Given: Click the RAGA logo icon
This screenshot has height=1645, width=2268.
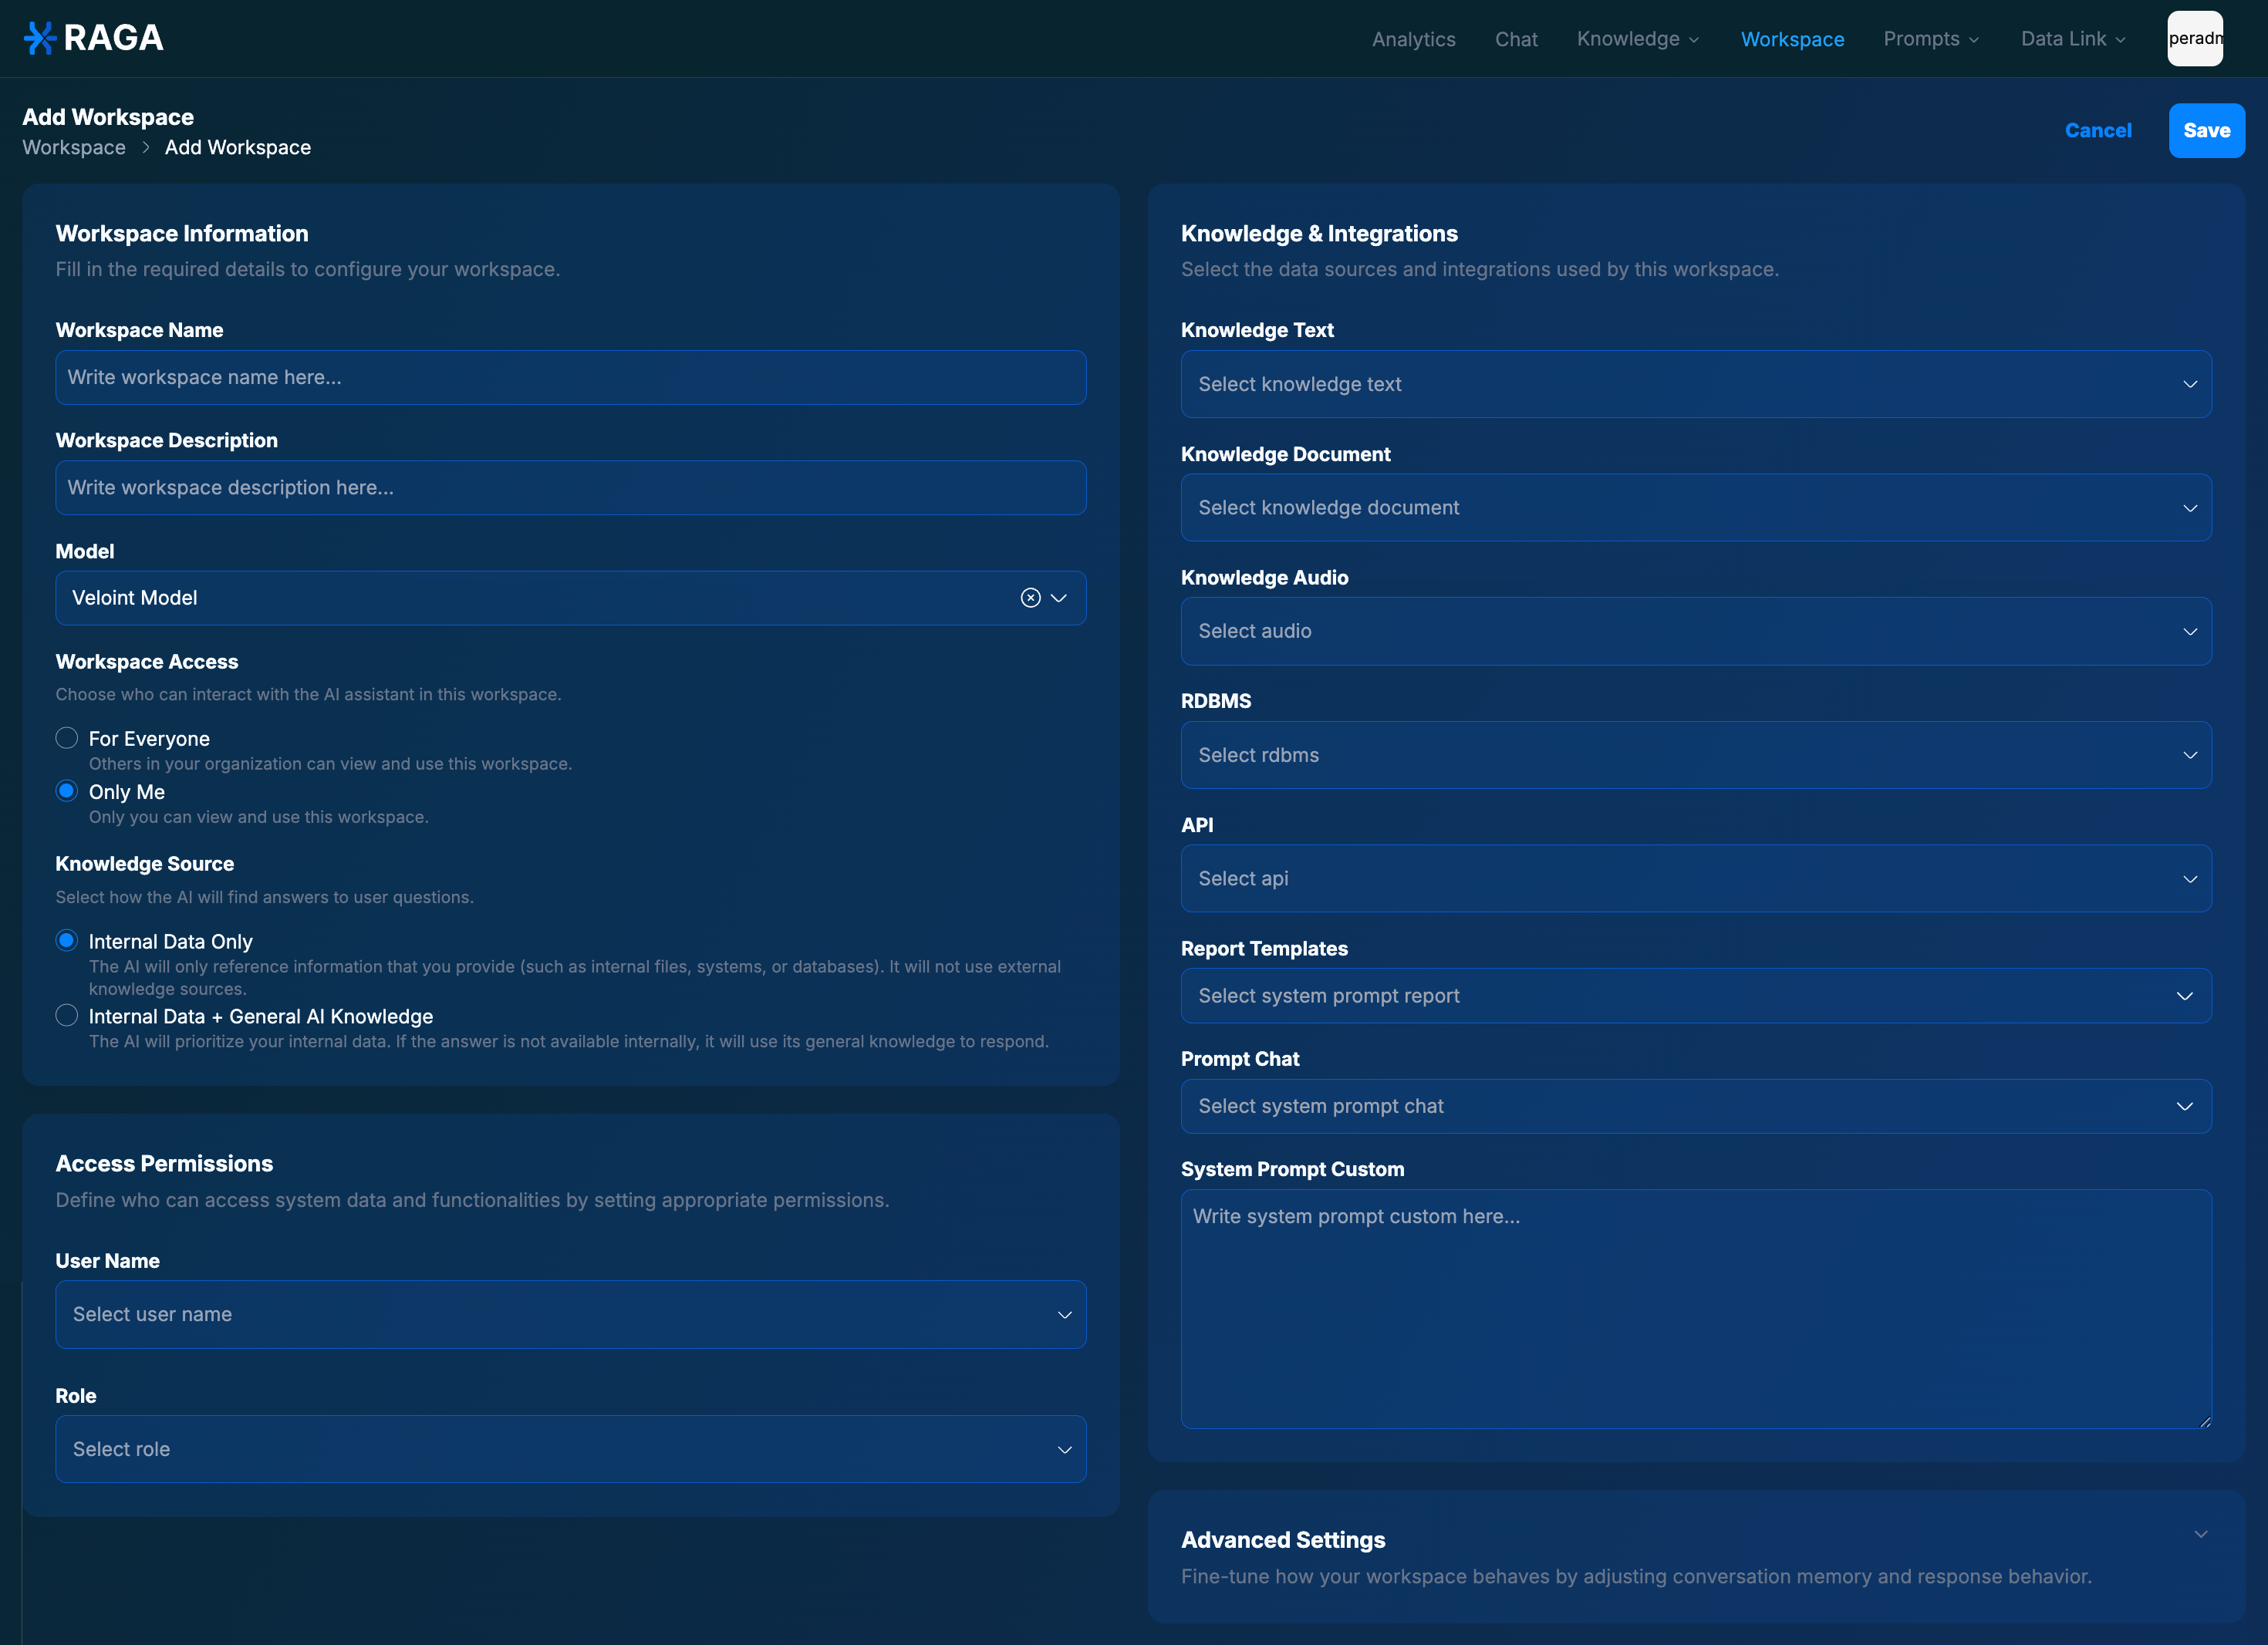Looking at the screenshot, I should pos(40,38).
